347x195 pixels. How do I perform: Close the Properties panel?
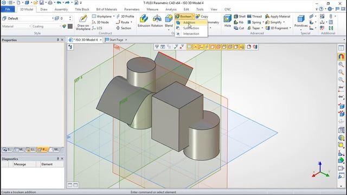click(x=62, y=40)
